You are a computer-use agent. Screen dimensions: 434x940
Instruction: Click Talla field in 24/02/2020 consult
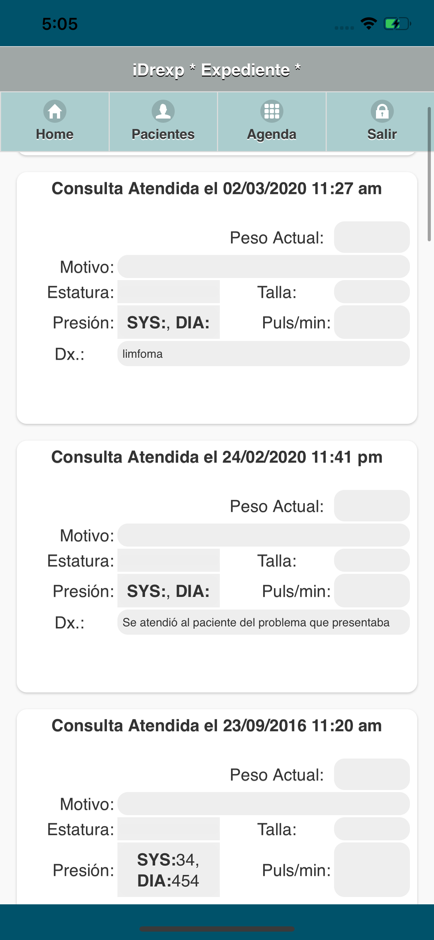372,561
